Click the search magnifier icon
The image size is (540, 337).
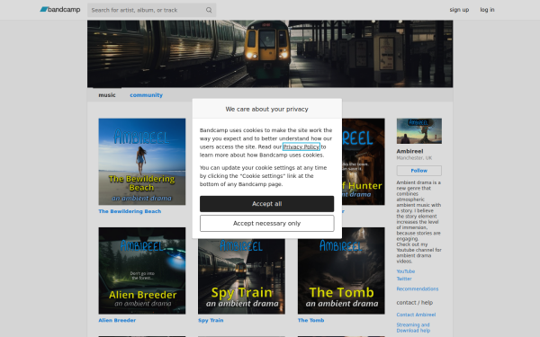(x=209, y=10)
